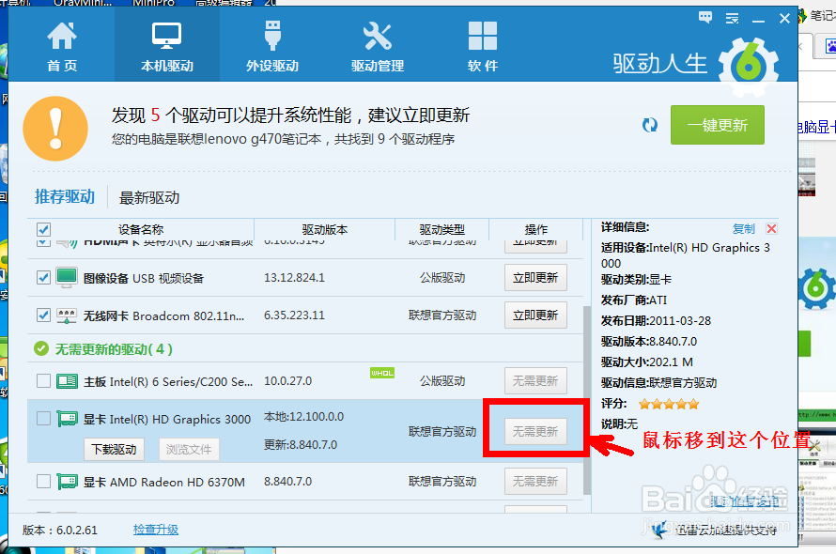836x554 pixels.
Task: Click 立即更新 for 图像设备 USB
Action: click(x=535, y=277)
